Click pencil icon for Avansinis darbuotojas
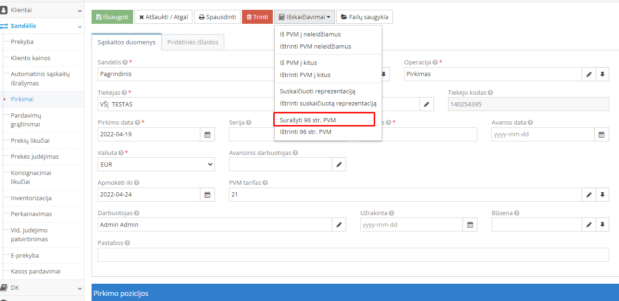The width and height of the screenshot is (619, 301). tap(339, 164)
